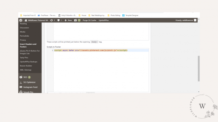The image size is (218, 122).
Task: Click the WordPress logo in admin bar
Action: click(x=21, y=20)
